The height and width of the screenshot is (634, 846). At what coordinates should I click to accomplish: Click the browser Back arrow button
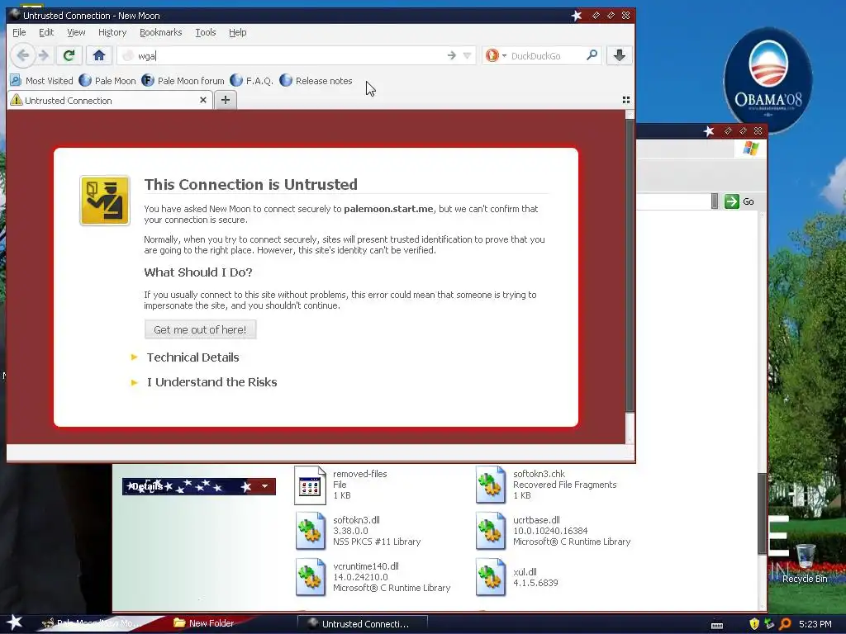tap(22, 55)
